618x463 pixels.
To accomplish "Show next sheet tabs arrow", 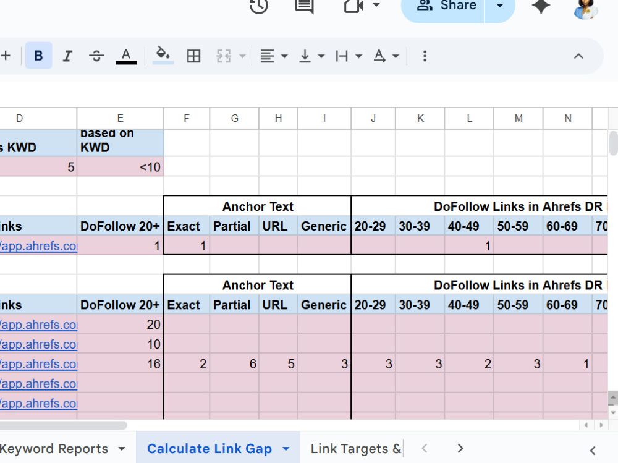I will [460, 448].
